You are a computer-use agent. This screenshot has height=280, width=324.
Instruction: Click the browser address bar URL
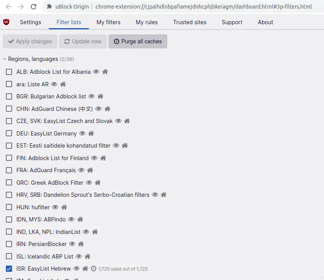203,7
